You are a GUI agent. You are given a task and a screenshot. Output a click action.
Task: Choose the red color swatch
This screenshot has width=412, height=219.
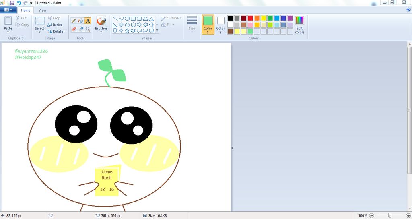[x=250, y=18]
